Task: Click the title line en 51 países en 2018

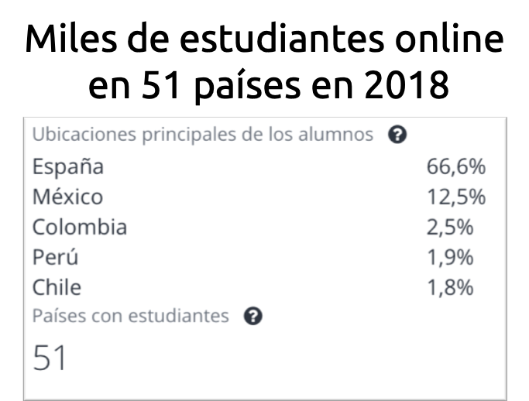Action: coord(269,85)
